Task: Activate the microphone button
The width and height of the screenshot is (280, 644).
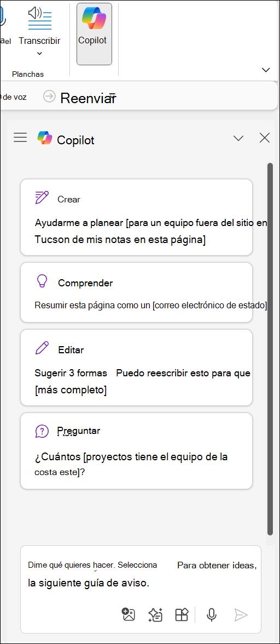Action: coord(211,614)
